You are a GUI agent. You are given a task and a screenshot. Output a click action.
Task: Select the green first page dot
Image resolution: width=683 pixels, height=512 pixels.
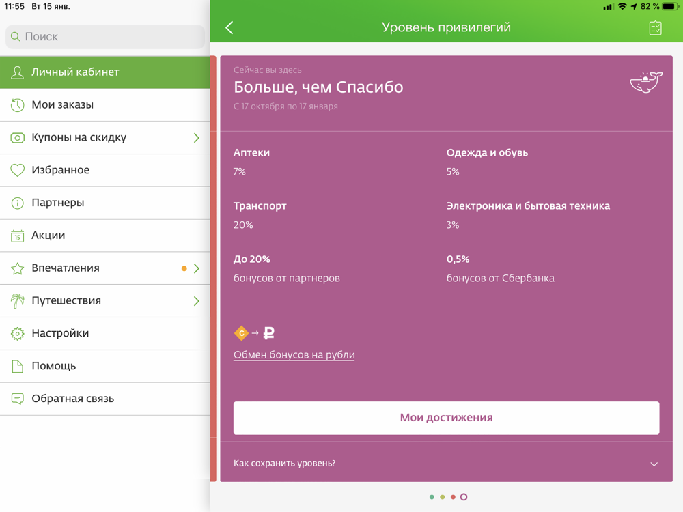(x=432, y=497)
